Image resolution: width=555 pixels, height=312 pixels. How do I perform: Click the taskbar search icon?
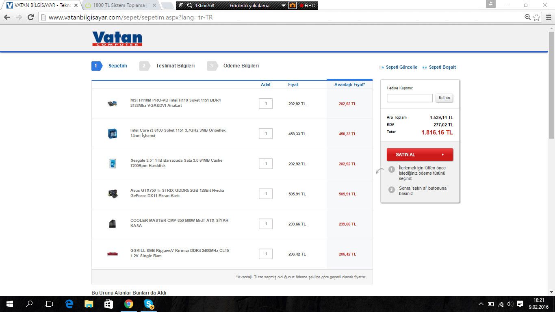(x=29, y=304)
